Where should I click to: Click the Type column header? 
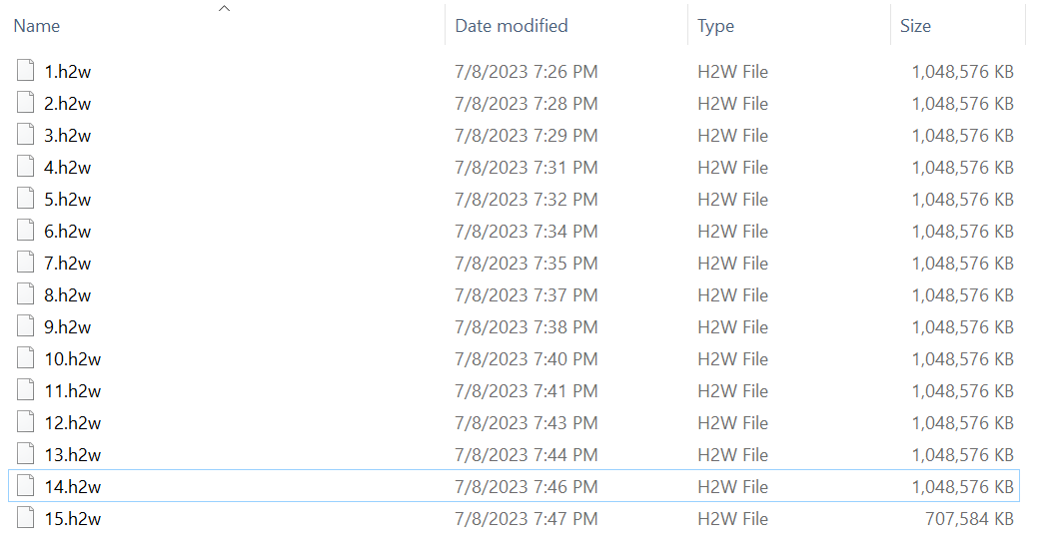click(715, 26)
